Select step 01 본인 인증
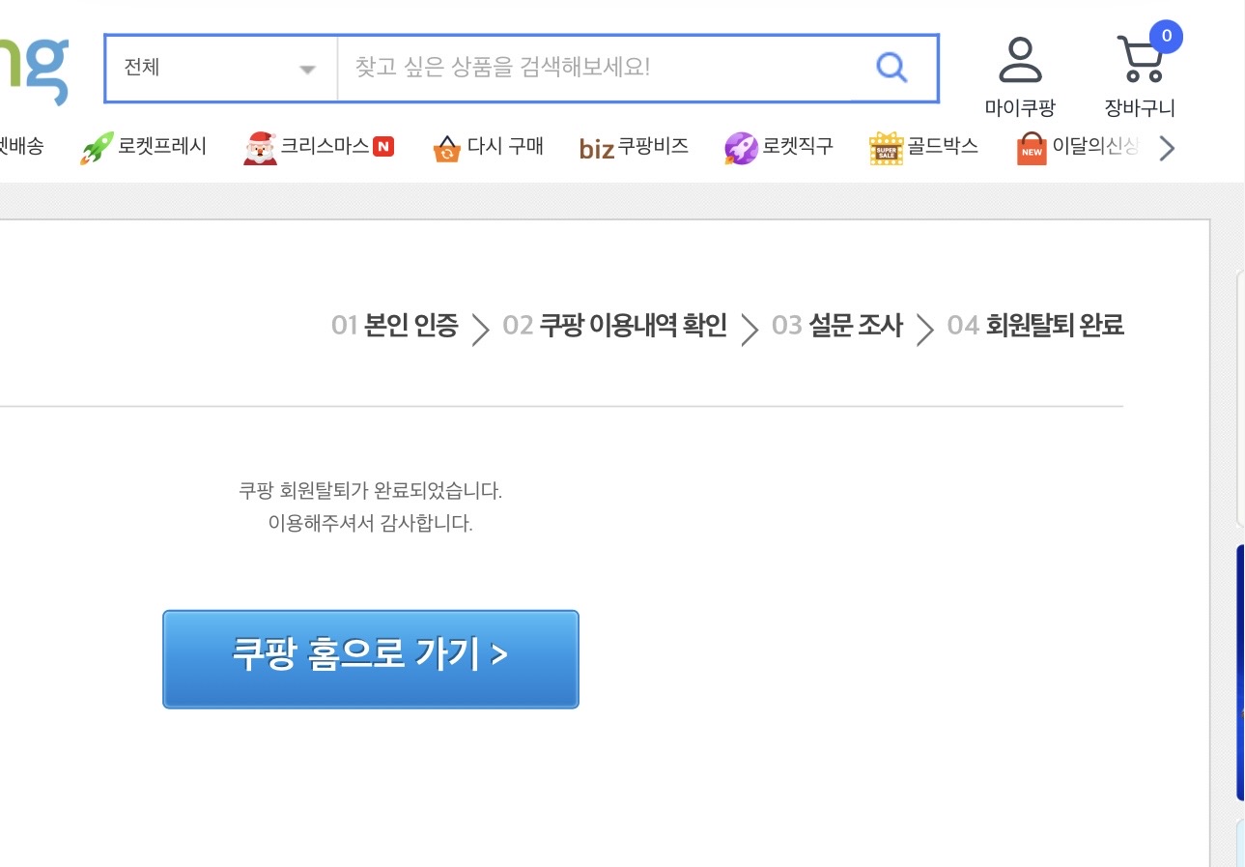The height and width of the screenshot is (867, 1245). tap(394, 326)
